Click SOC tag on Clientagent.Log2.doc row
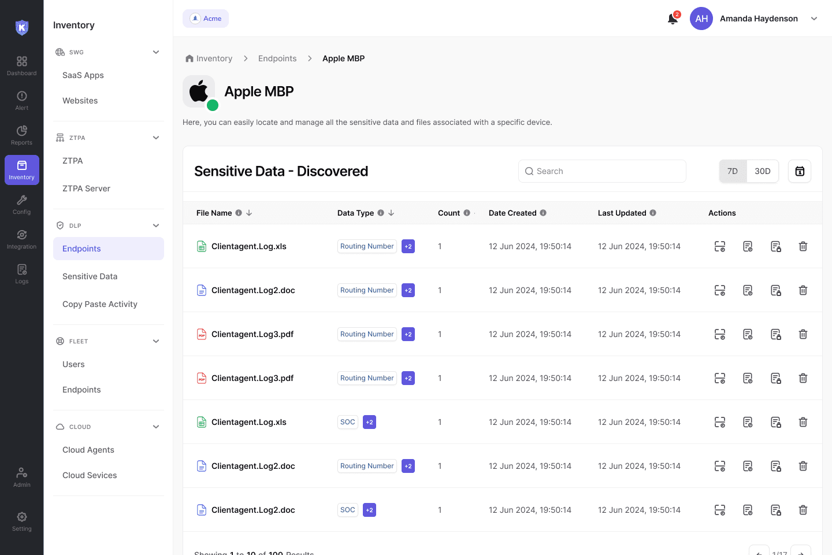The image size is (832, 555). [348, 510]
